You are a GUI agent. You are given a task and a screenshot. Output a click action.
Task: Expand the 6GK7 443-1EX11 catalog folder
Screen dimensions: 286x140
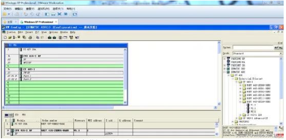(240, 99)
